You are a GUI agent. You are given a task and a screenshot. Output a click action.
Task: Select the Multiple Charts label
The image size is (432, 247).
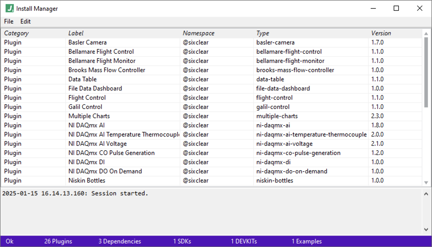click(x=89, y=116)
